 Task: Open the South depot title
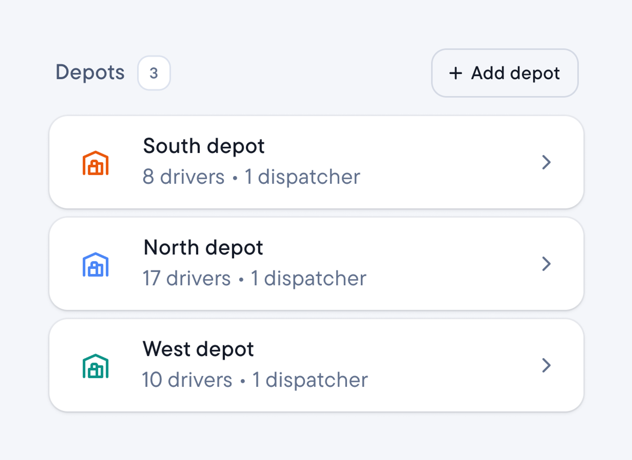[x=204, y=146]
